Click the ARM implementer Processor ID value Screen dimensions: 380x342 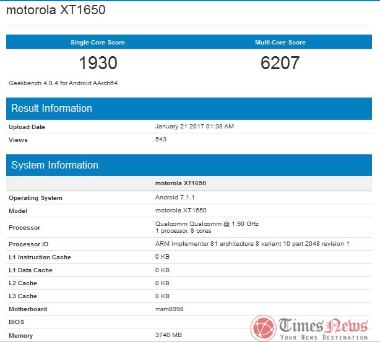click(x=252, y=244)
